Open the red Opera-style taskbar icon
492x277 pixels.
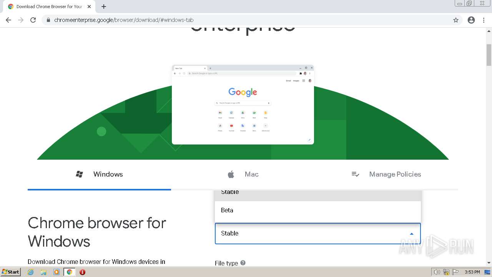tap(82, 272)
